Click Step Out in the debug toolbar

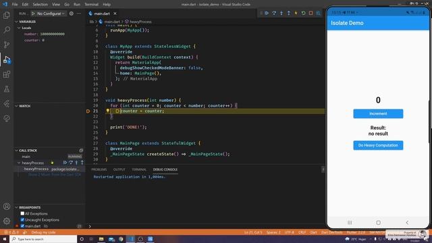coord(289,13)
